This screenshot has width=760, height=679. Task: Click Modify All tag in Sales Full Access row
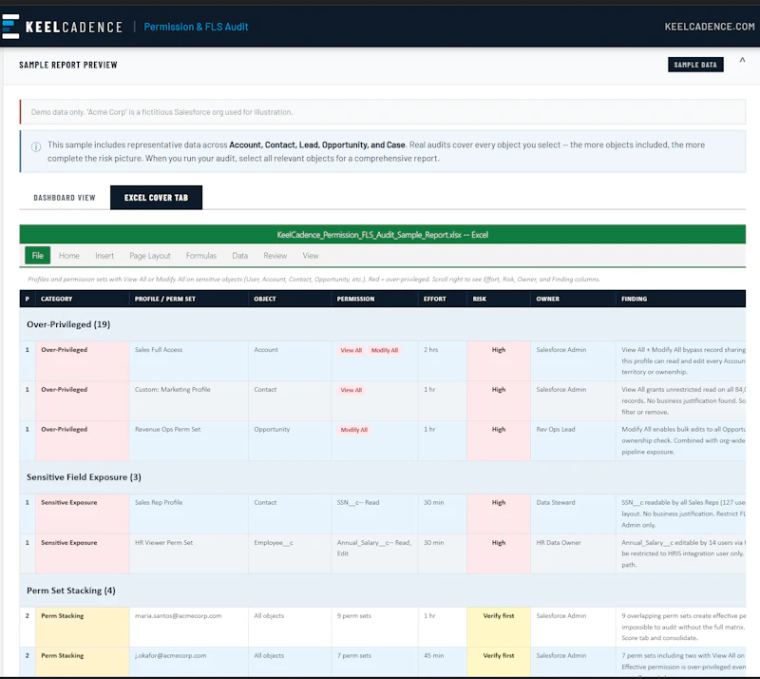tap(385, 350)
